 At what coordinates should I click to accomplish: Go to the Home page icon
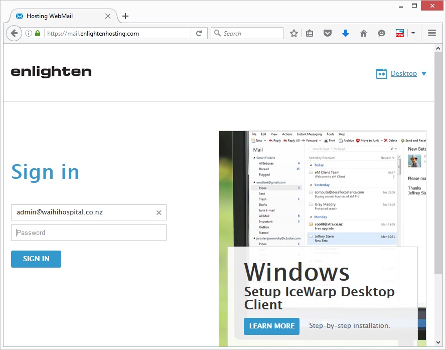pyautogui.click(x=364, y=33)
